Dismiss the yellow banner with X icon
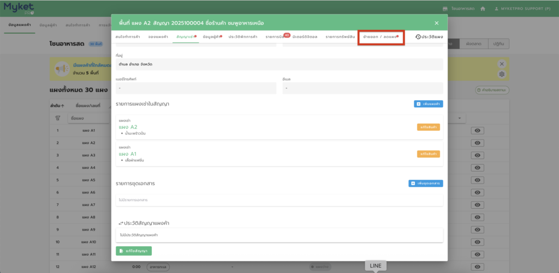The image size is (559, 273). (x=502, y=63)
